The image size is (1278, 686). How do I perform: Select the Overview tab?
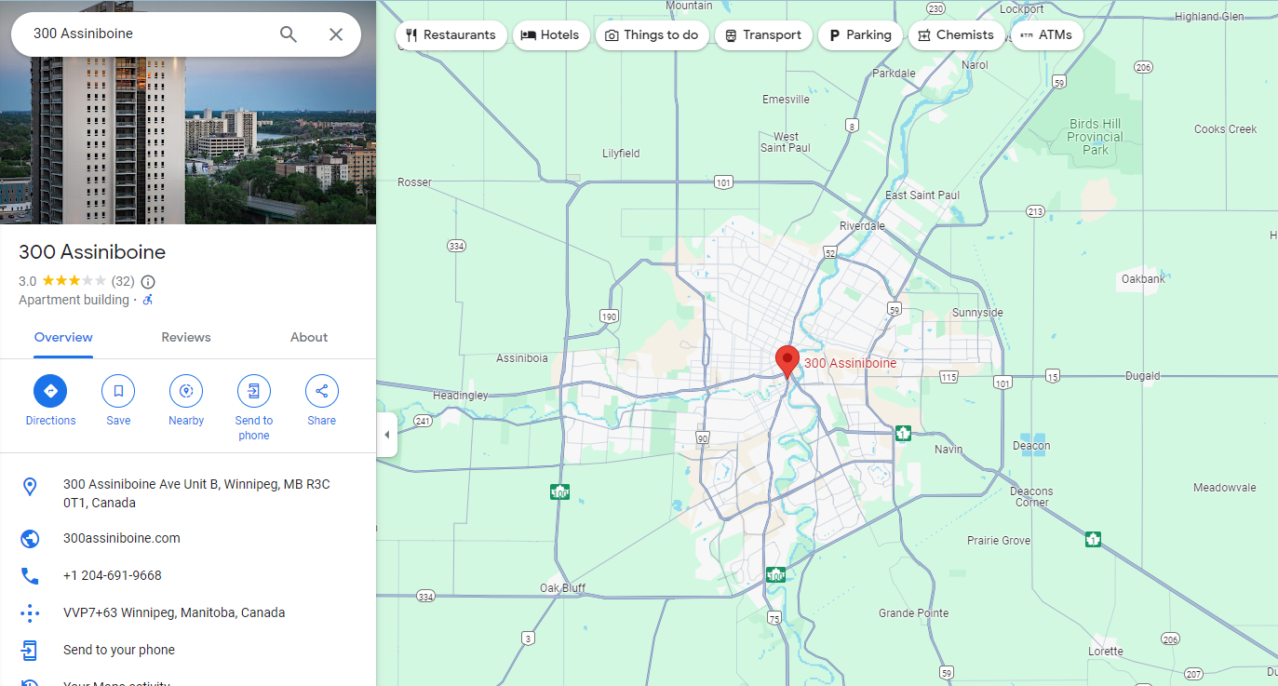[x=63, y=337]
